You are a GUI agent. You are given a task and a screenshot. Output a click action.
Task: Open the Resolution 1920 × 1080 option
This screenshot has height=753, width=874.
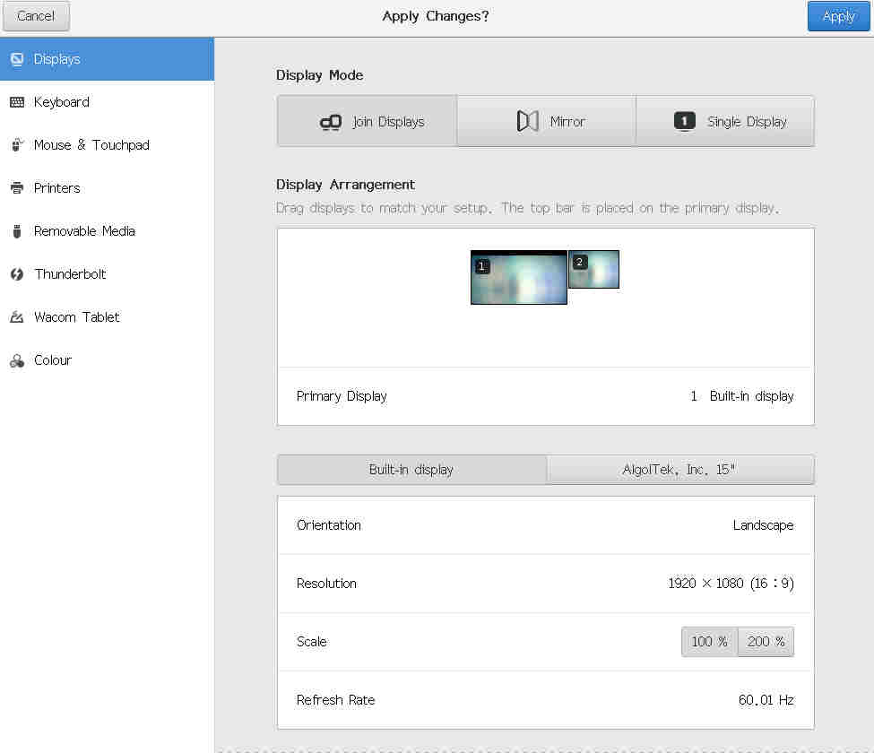546,584
